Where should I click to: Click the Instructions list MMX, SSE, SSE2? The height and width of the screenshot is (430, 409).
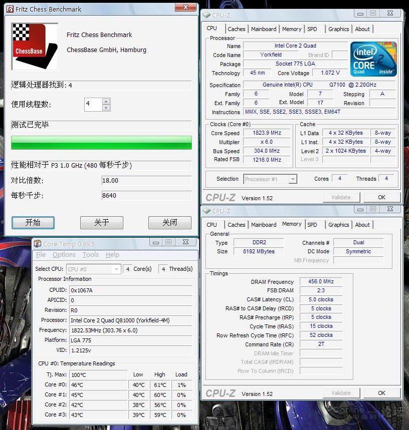319,112
